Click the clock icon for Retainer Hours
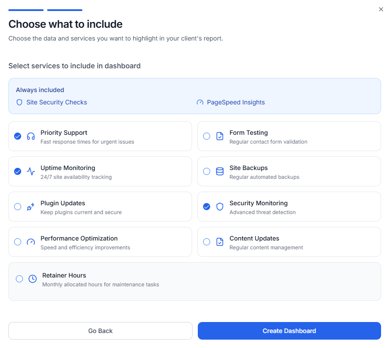 [33, 279]
